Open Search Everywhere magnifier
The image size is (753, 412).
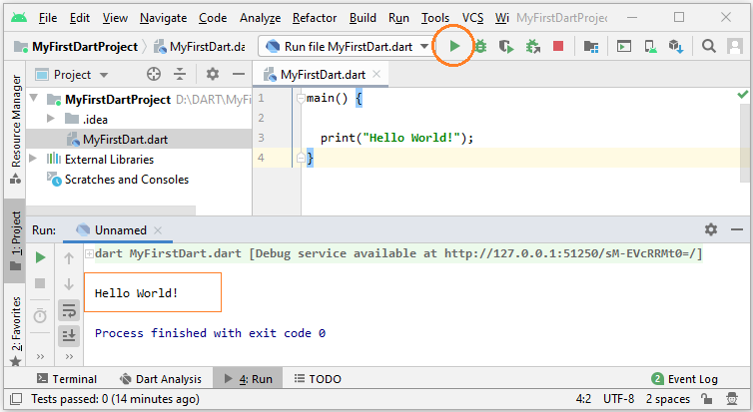(x=709, y=46)
